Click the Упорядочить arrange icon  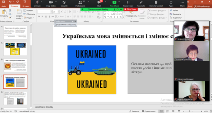(131, 13)
